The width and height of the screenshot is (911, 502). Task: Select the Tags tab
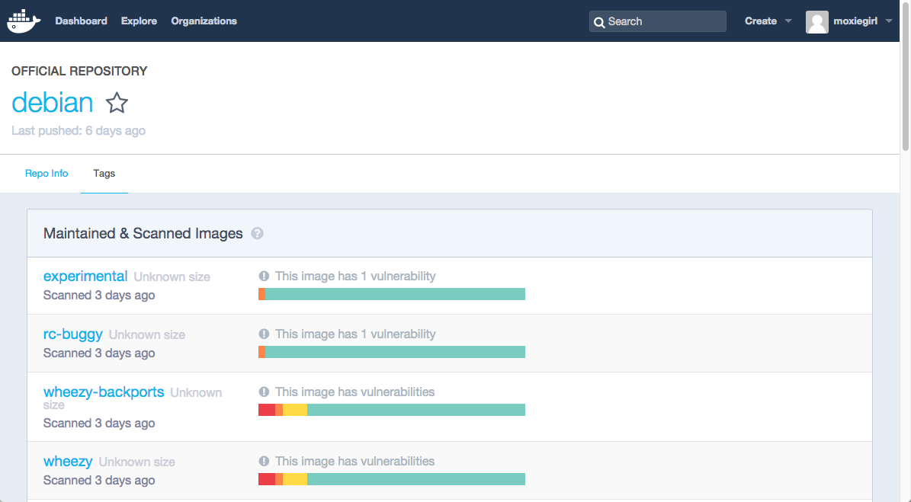pos(104,174)
